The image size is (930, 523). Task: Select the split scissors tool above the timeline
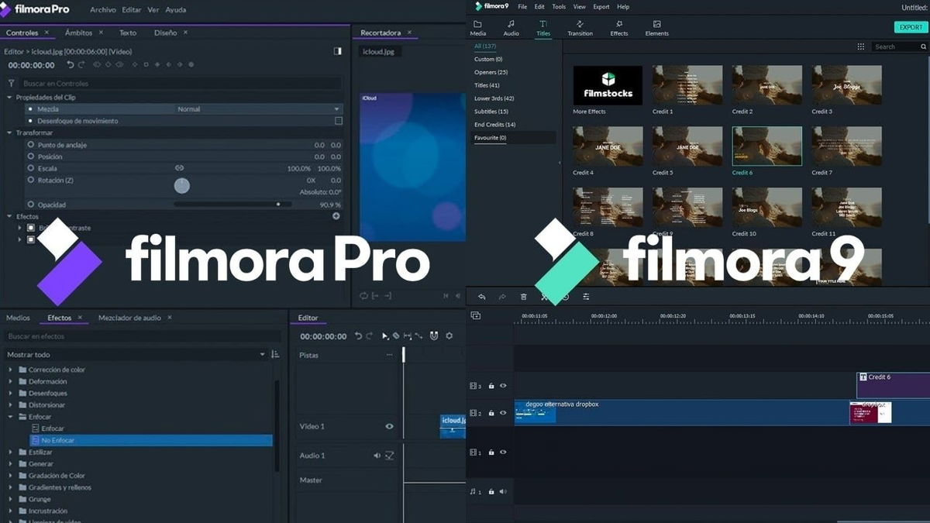(544, 297)
